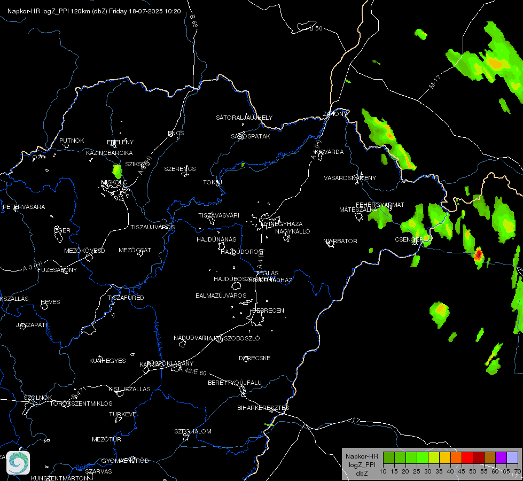Image resolution: width=523 pixels, height=481 pixels.
Task: Click the BIHARKERESZTES town label
Action: [263, 408]
